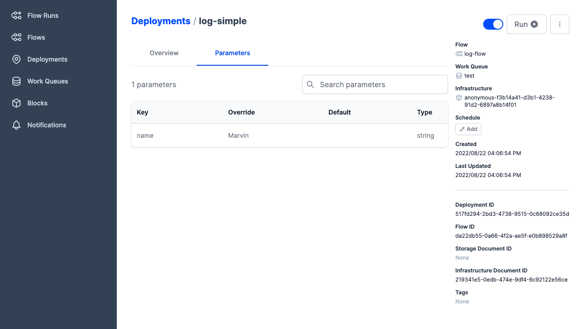Click the flow icon next to log-flow
584x329 pixels.
pos(459,54)
